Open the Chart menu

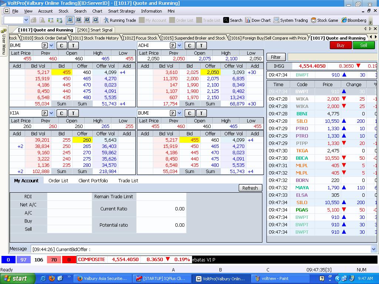pyautogui.click(x=97, y=11)
